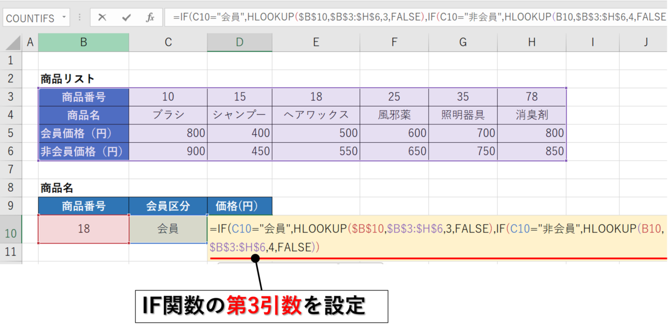The width and height of the screenshot is (668, 334).
Task: Select row 7 header
Action: tap(11, 170)
